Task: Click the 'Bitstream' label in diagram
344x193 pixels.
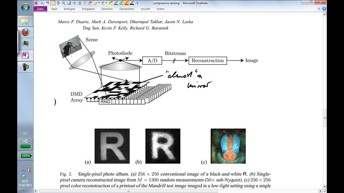Action: (x=175, y=53)
